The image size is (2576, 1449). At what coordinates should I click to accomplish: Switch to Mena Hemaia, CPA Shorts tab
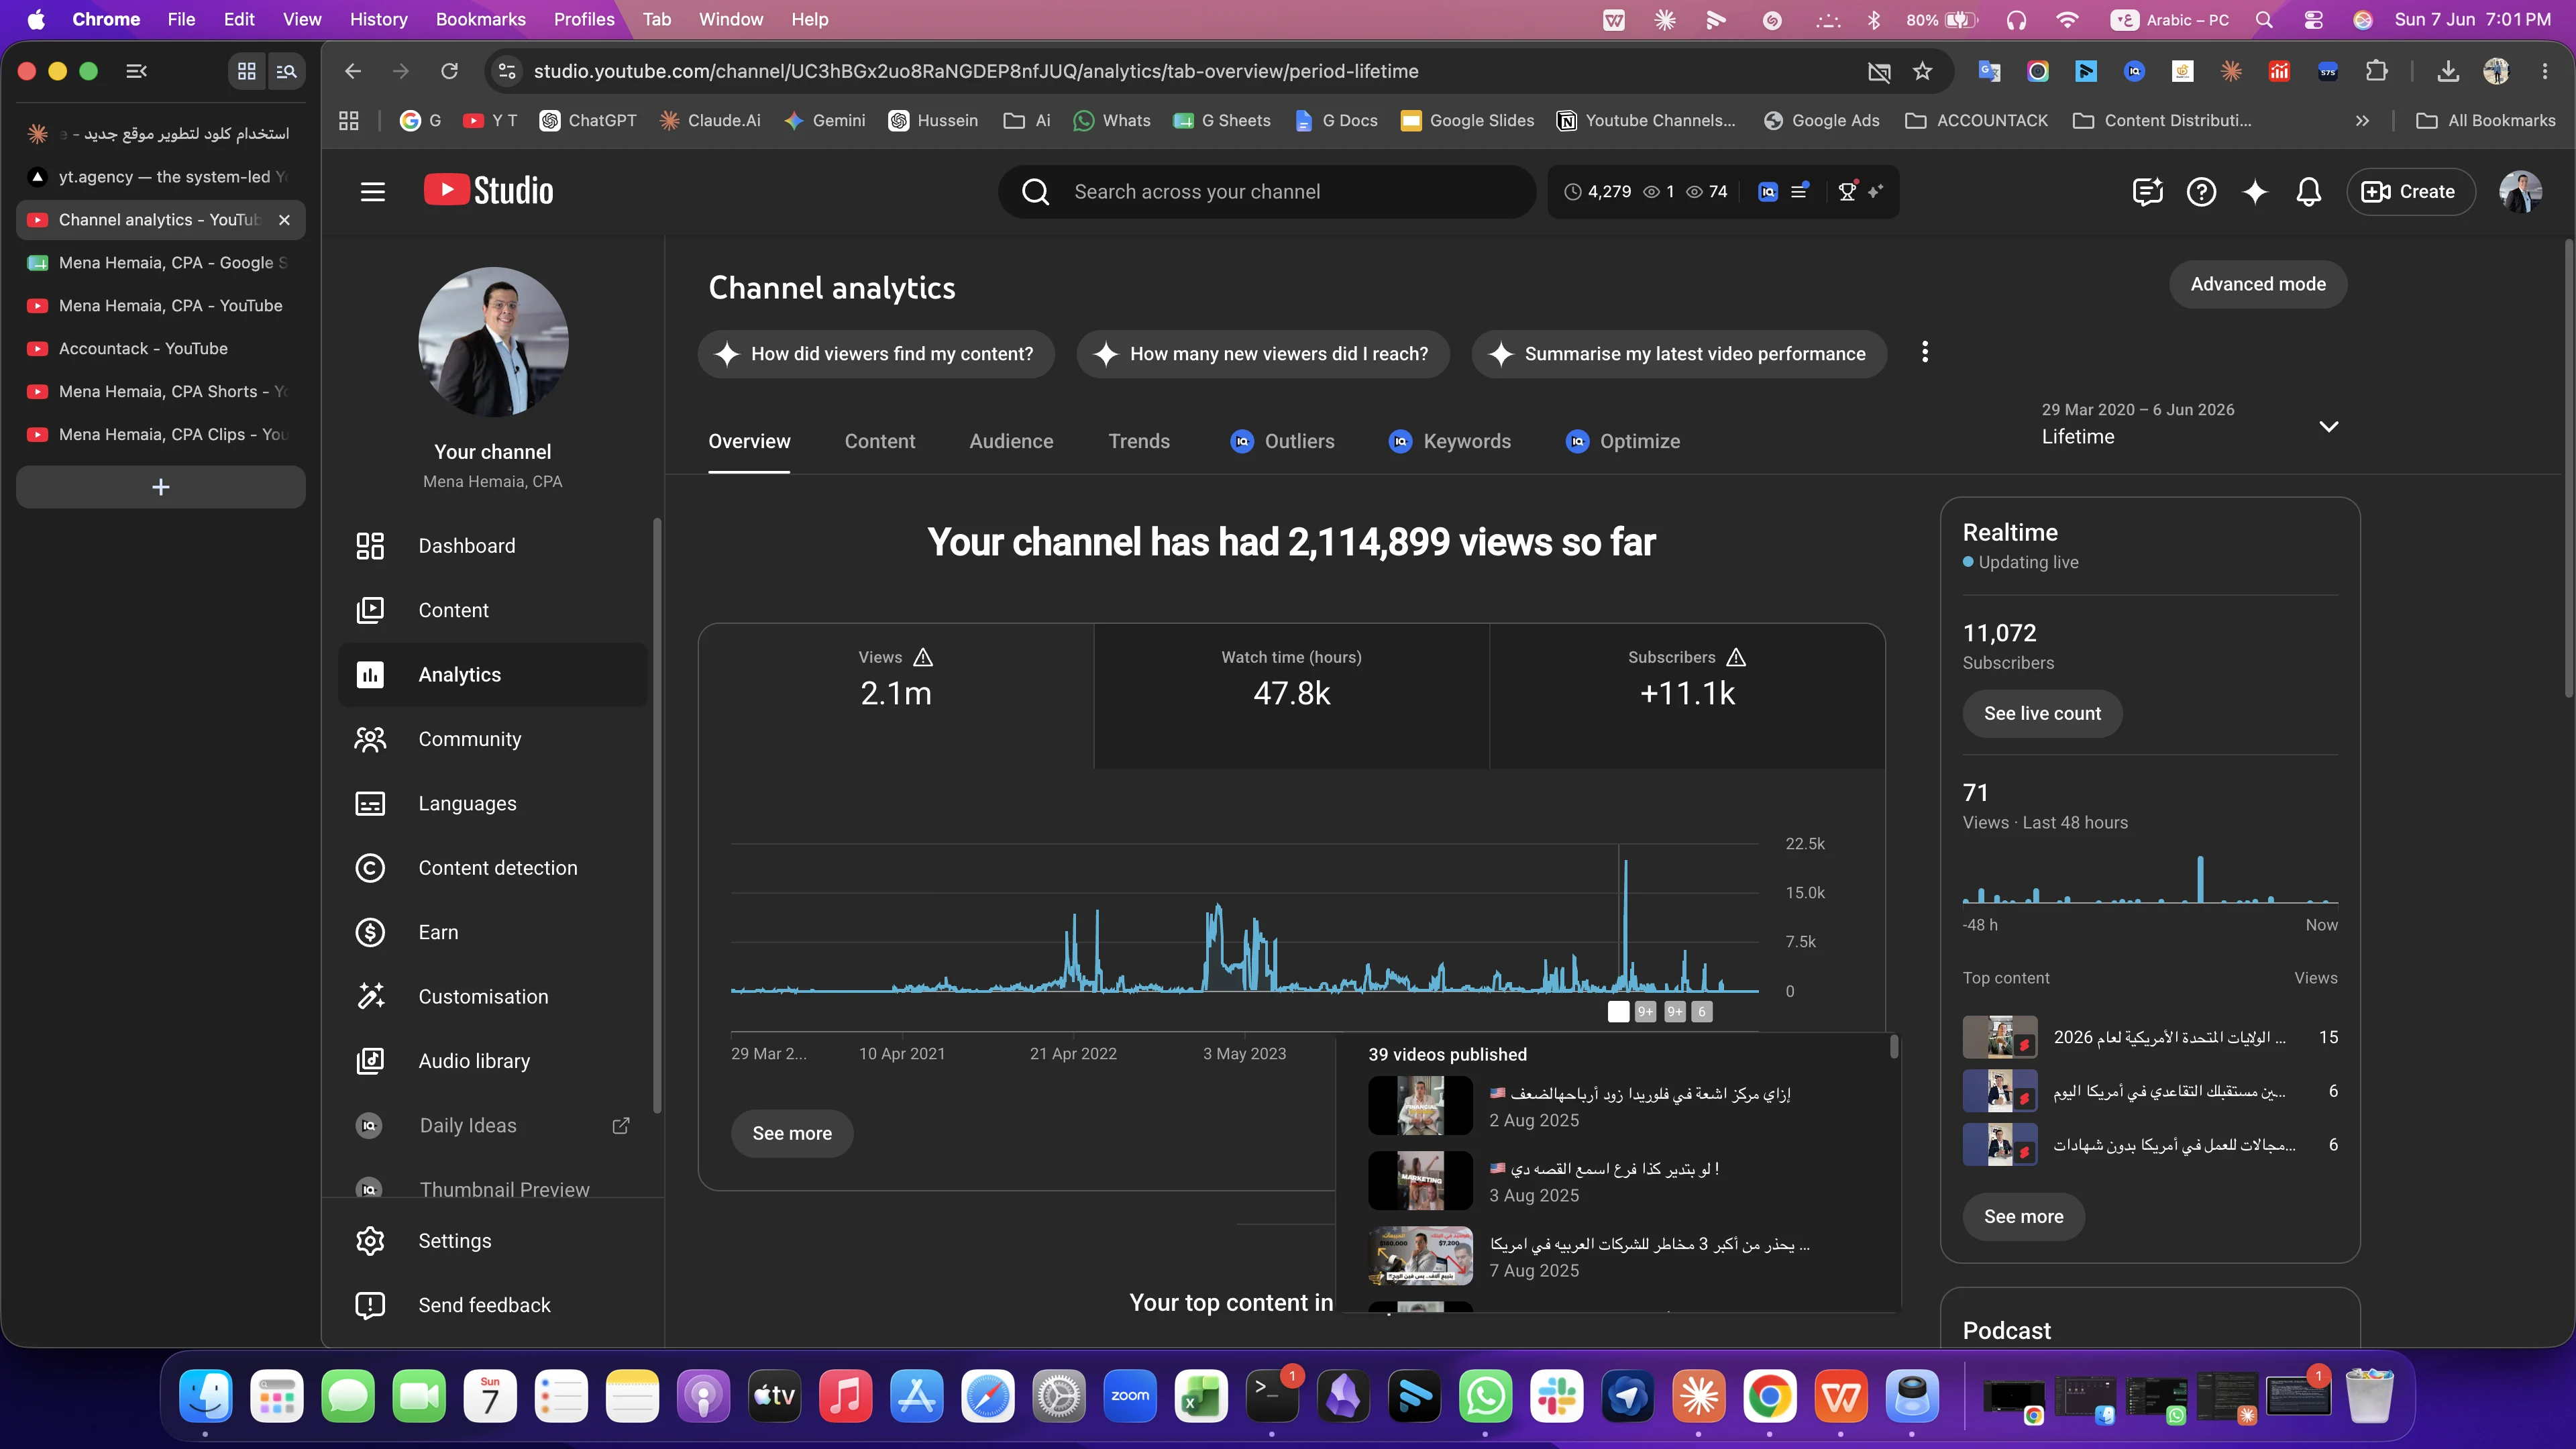161,391
